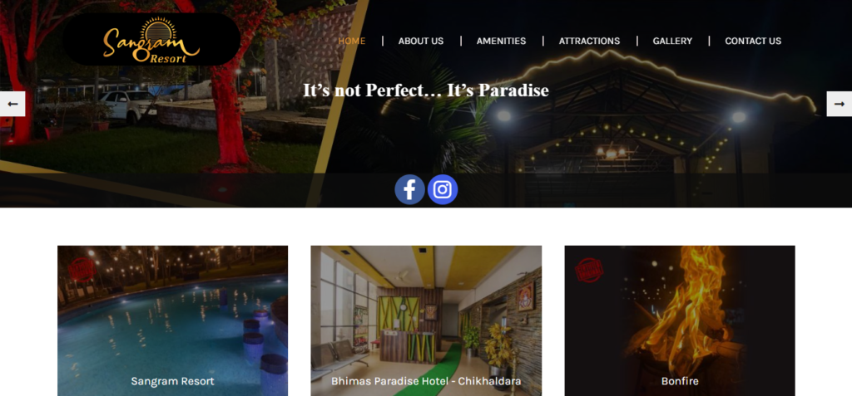Open the Attractions menu item
This screenshot has height=396, width=852.
tap(589, 41)
